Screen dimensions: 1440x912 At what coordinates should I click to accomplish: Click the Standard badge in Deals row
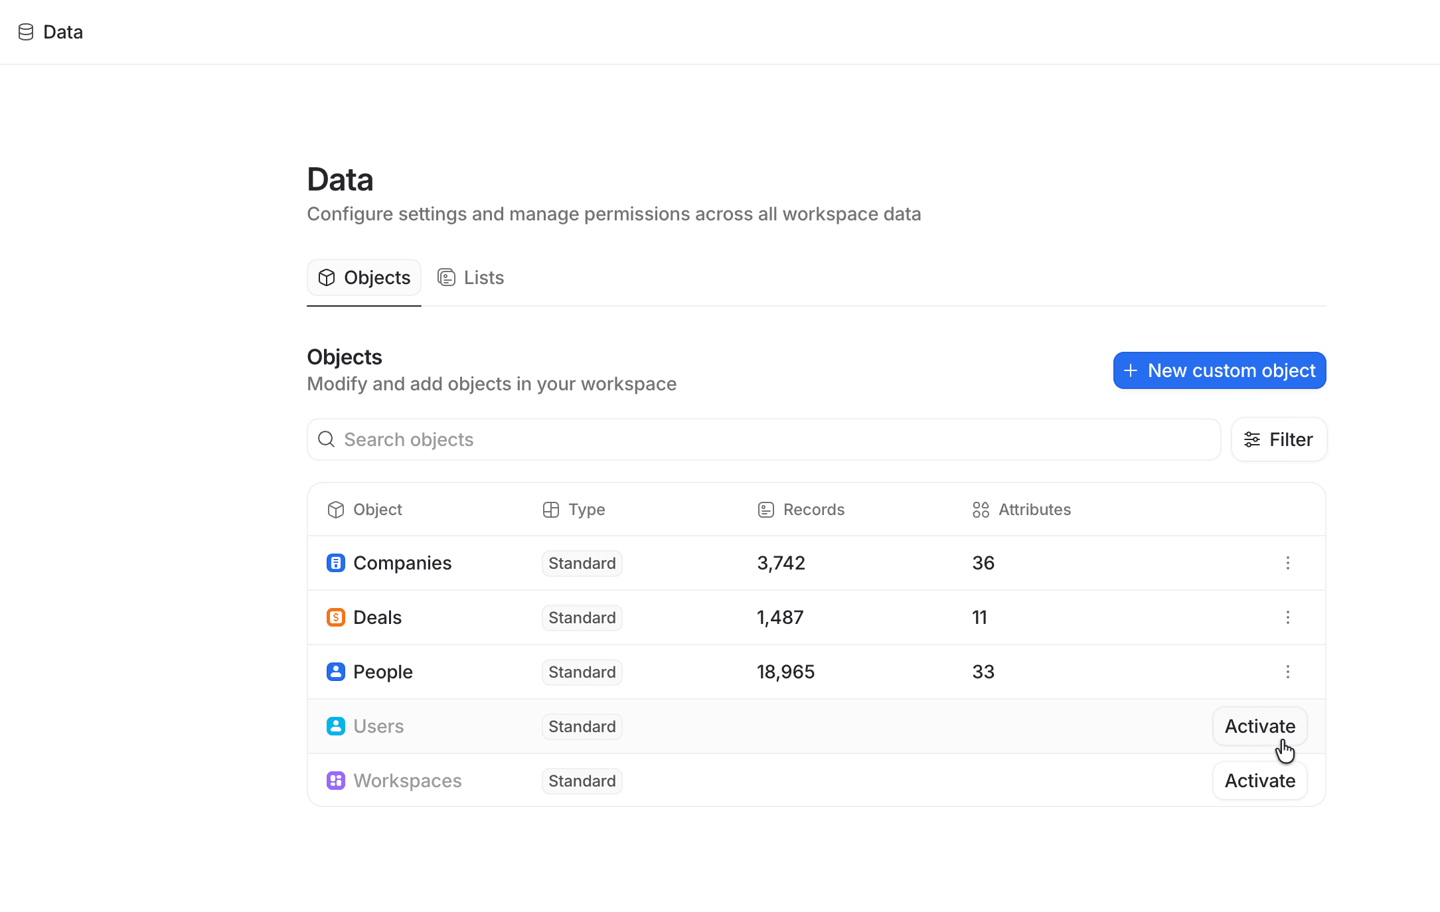click(582, 617)
